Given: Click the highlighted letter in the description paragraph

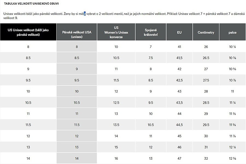Looking at the screenshot, I should tap(85, 13).
